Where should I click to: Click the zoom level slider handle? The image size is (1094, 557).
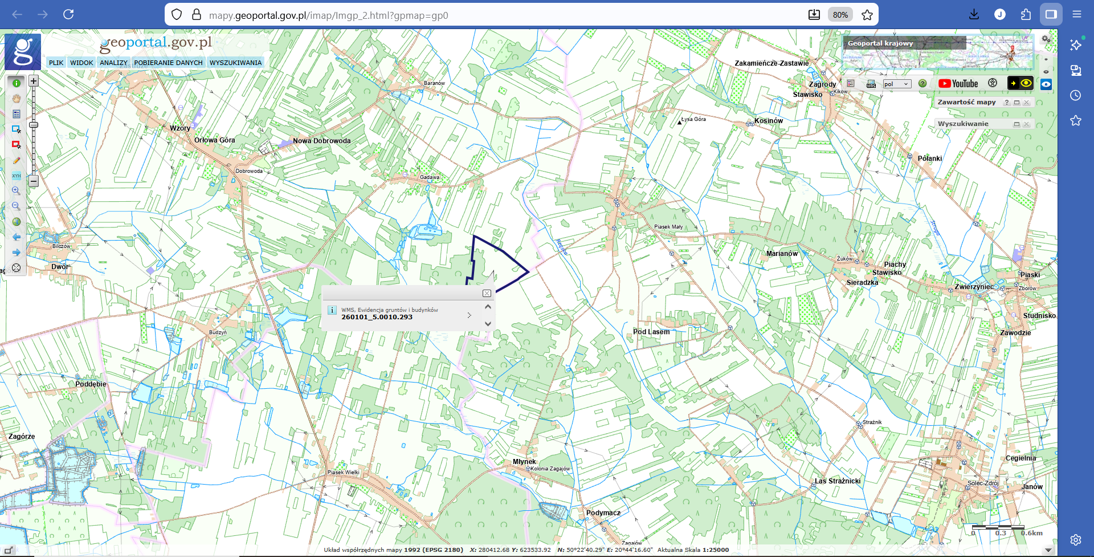[34, 125]
